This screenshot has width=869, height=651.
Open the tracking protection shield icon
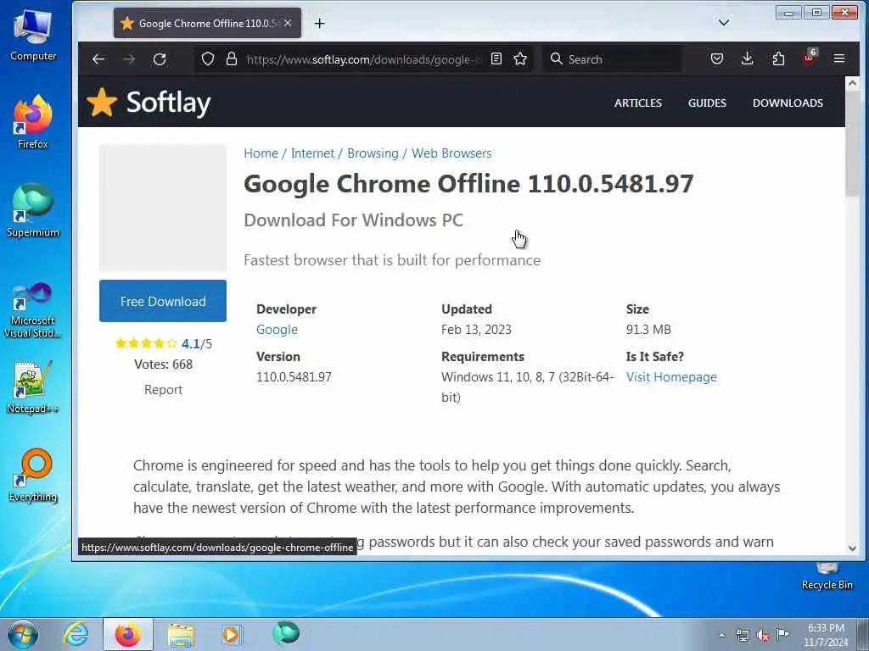coord(208,58)
